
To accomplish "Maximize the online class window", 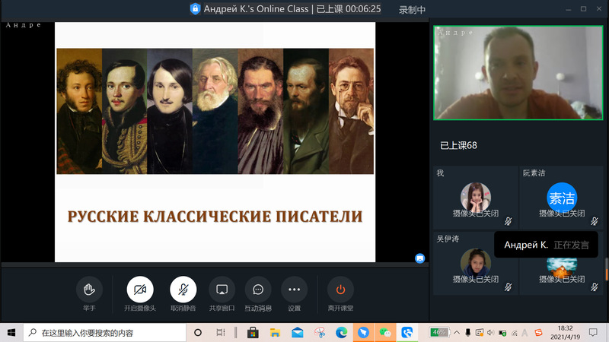I will tap(583, 9).
